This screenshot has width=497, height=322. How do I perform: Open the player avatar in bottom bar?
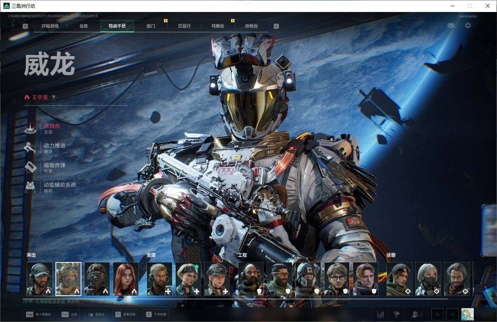point(467,314)
